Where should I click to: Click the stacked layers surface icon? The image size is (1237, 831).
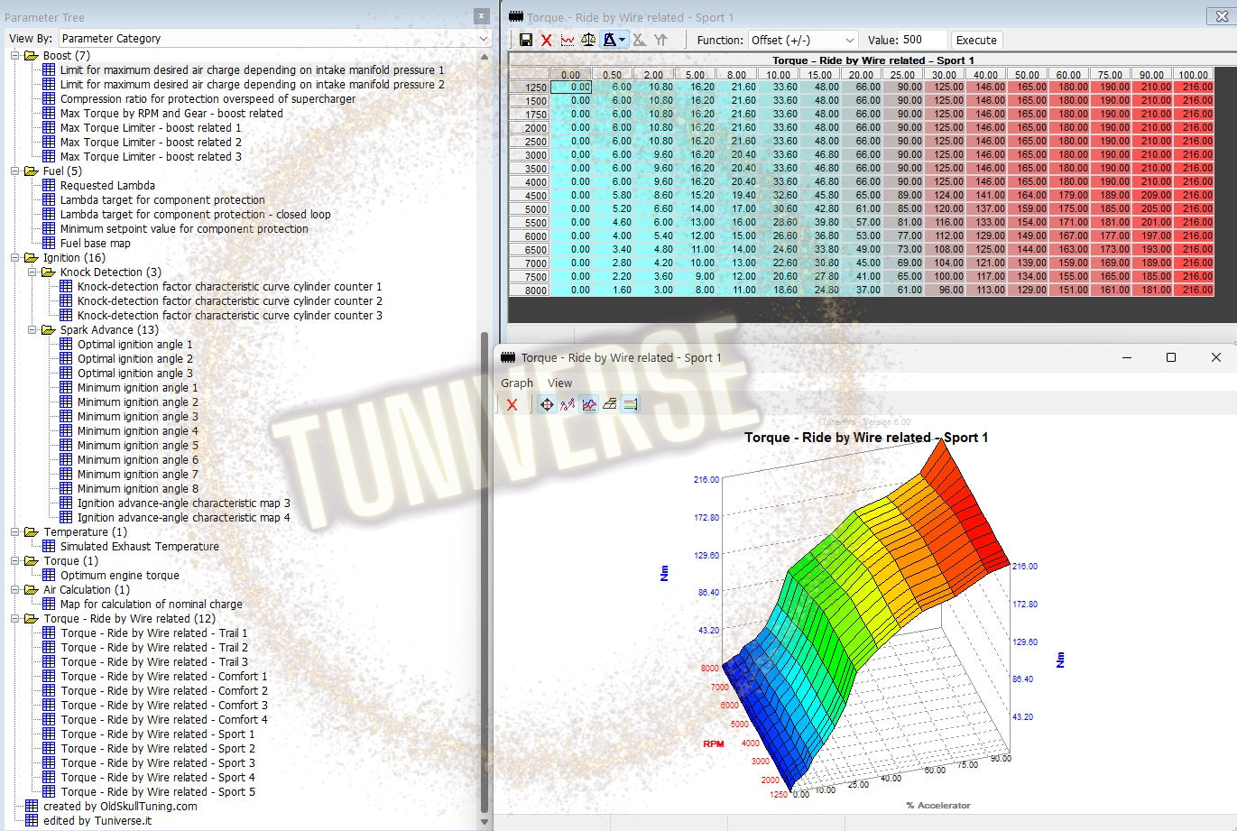pos(610,404)
